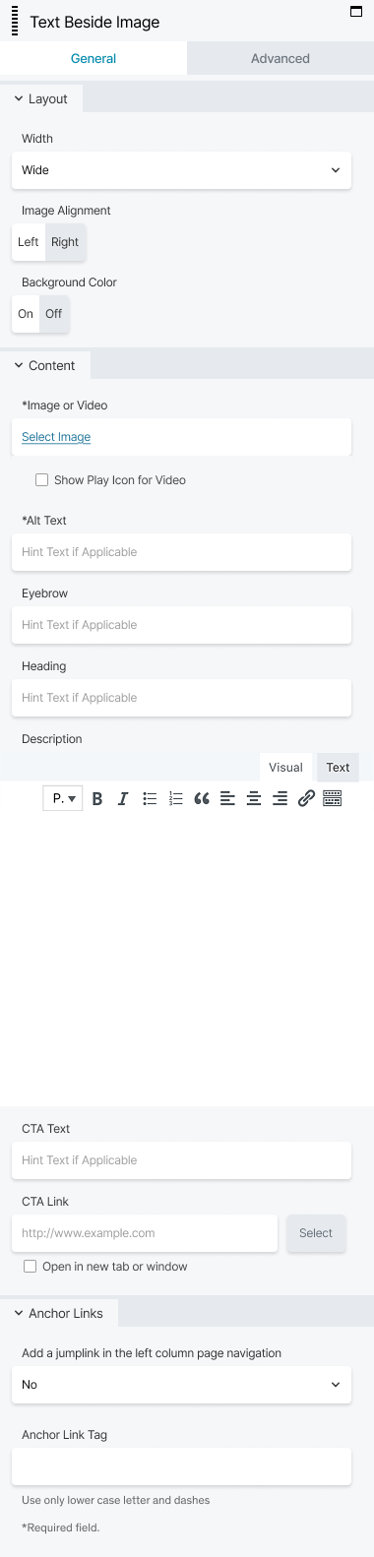The image size is (374, 1557).
Task: Switch to the Advanced tab
Action: pyautogui.click(x=280, y=58)
